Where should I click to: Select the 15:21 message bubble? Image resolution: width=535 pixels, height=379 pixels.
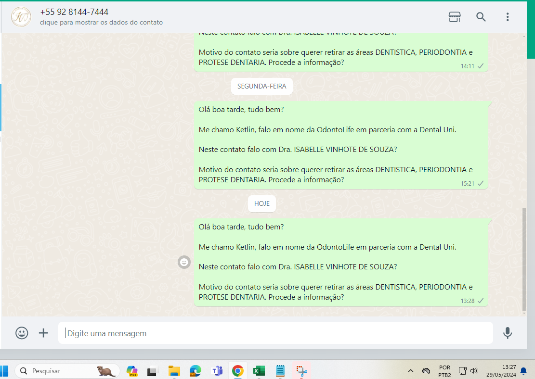point(341,145)
